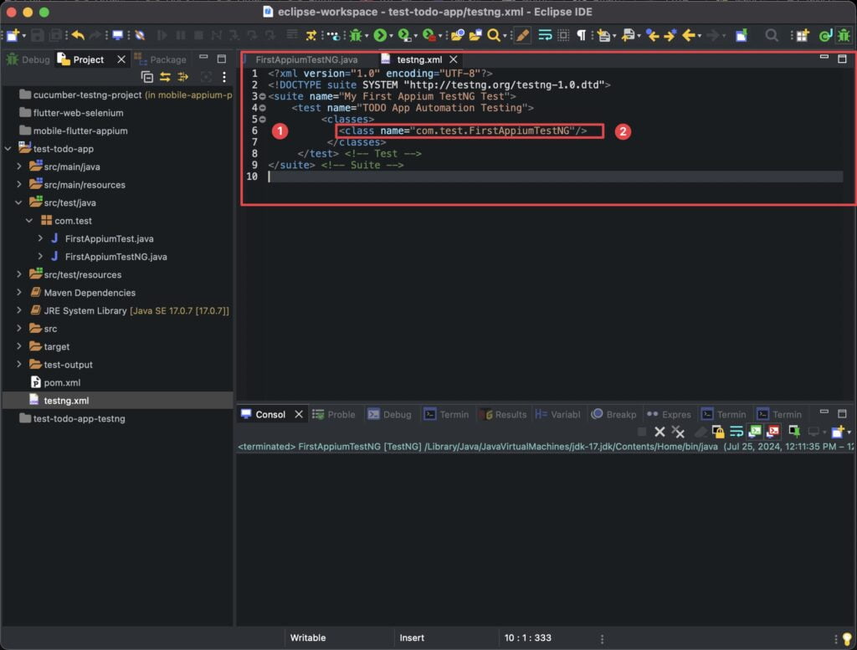The height and width of the screenshot is (650, 857).
Task: Switch to the Package Explorer tab
Action: pyautogui.click(x=161, y=59)
